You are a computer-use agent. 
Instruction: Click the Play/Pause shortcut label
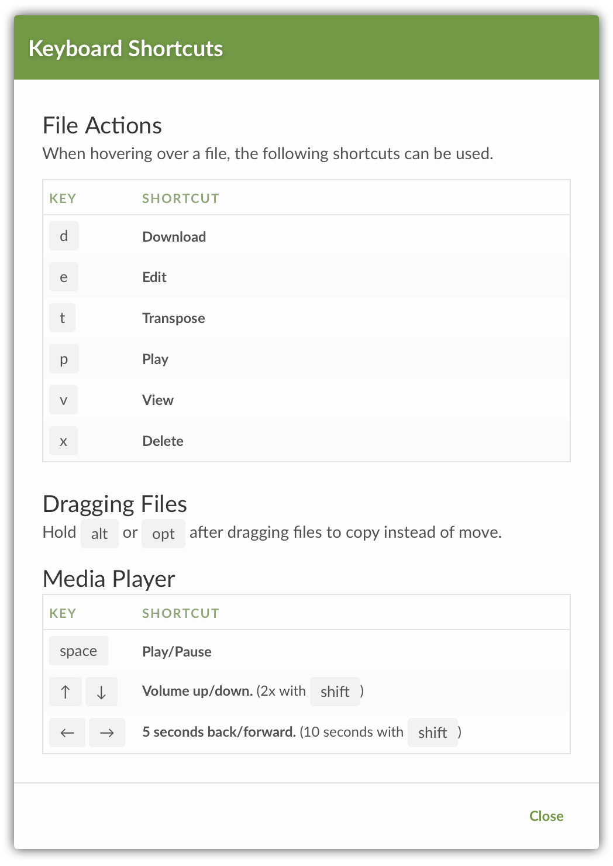coord(177,651)
